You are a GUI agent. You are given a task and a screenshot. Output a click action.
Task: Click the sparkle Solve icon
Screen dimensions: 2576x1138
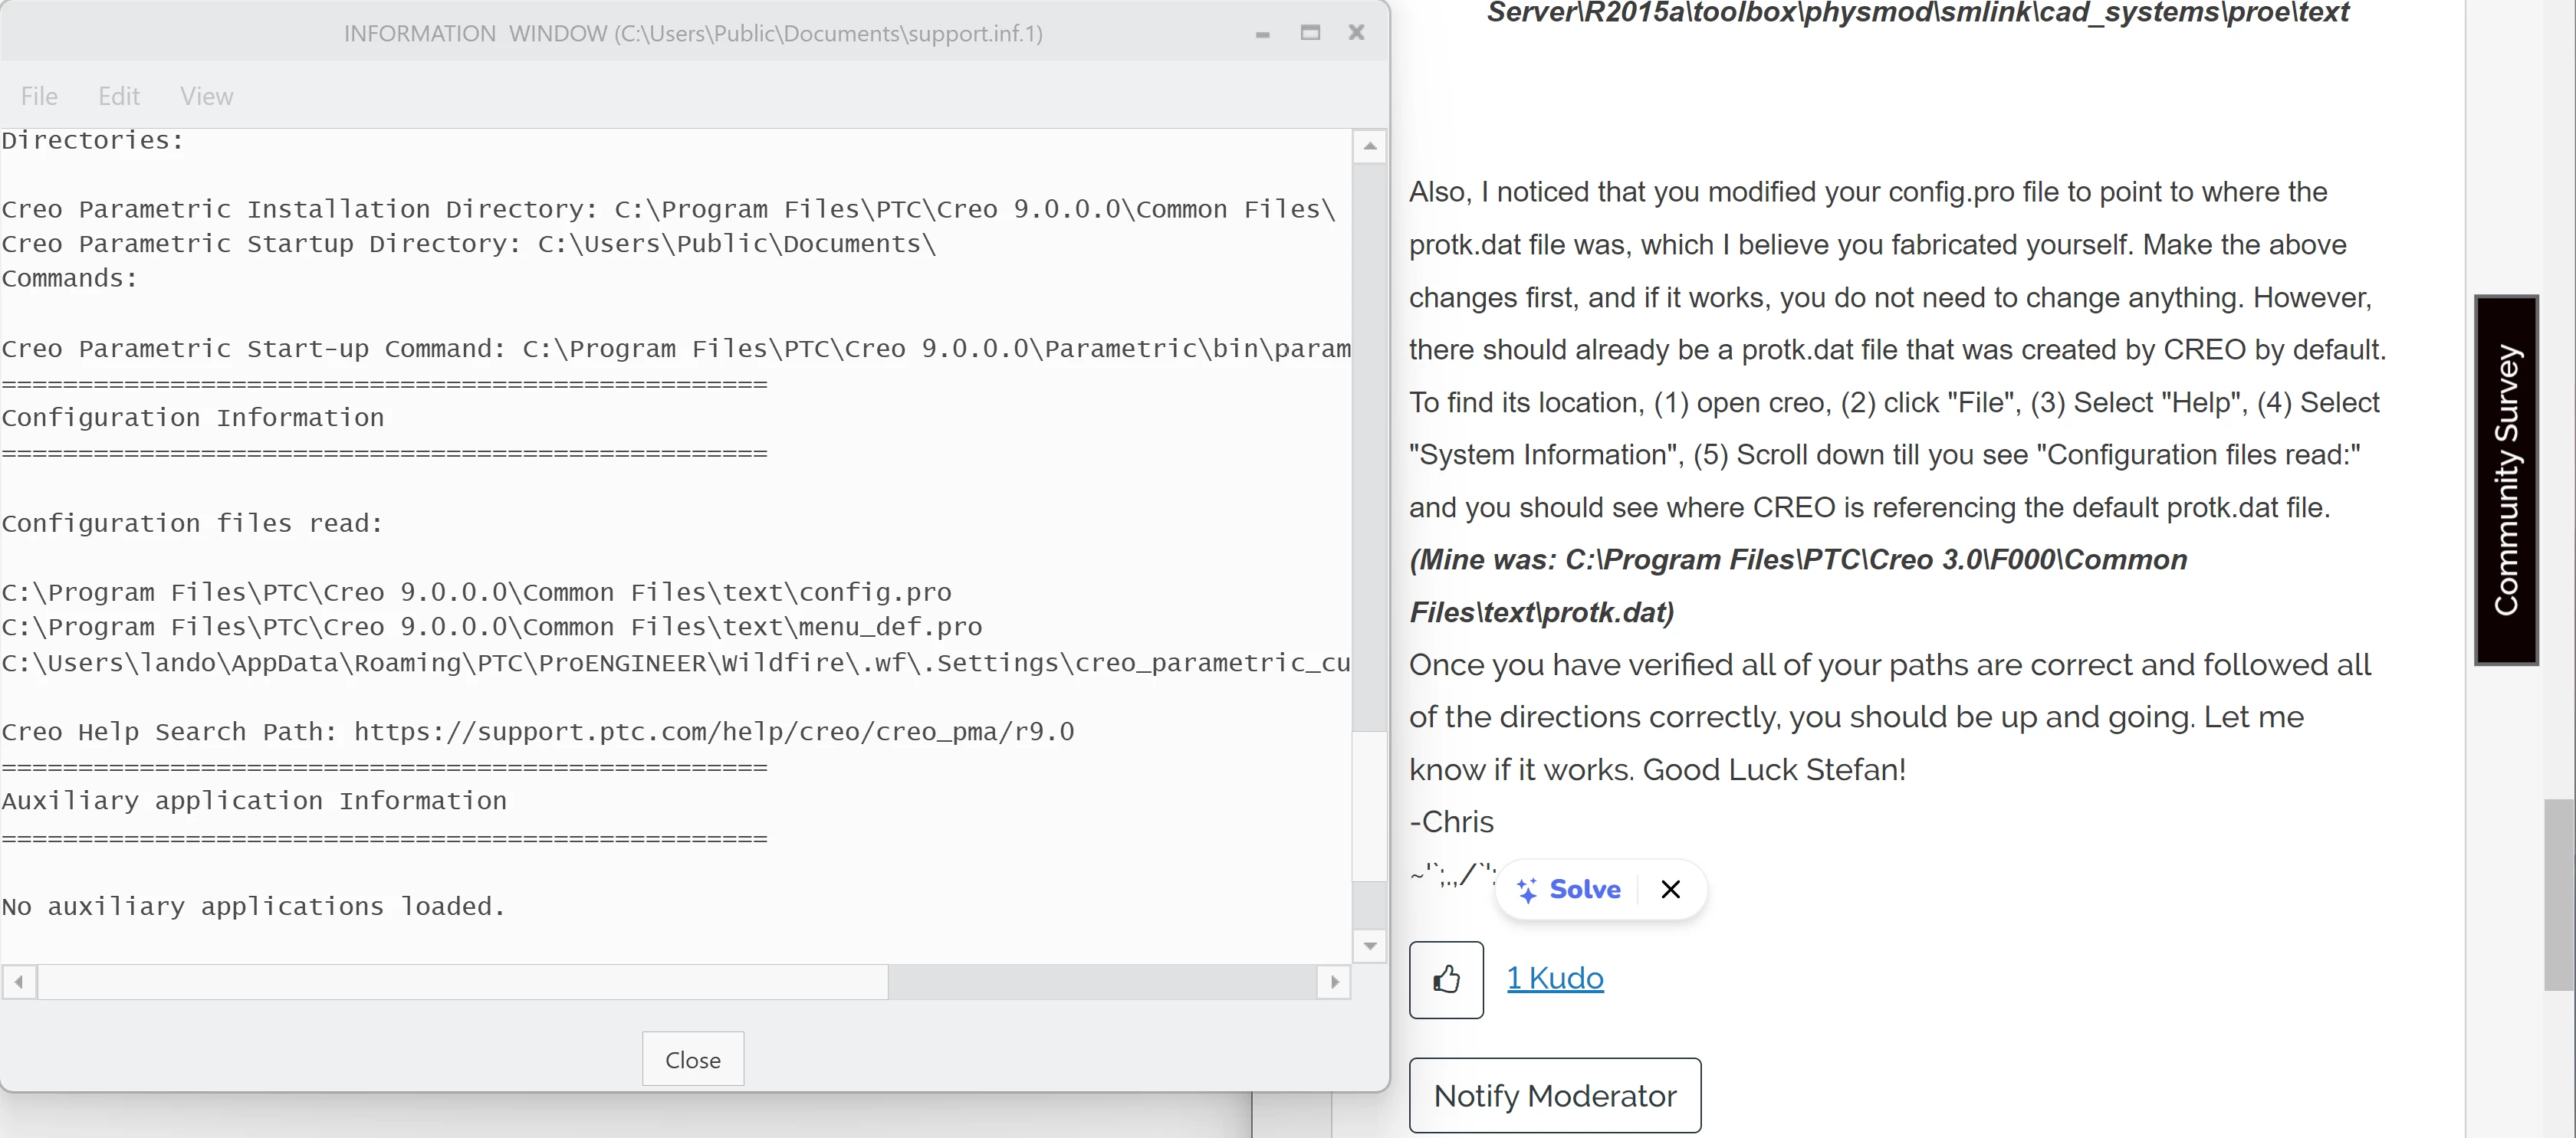1527,889
